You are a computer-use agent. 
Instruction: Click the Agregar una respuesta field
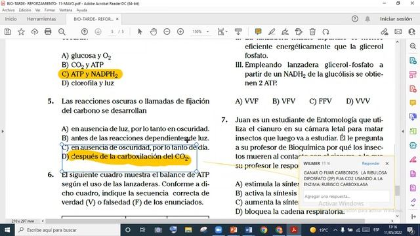pyautogui.click(x=346, y=197)
